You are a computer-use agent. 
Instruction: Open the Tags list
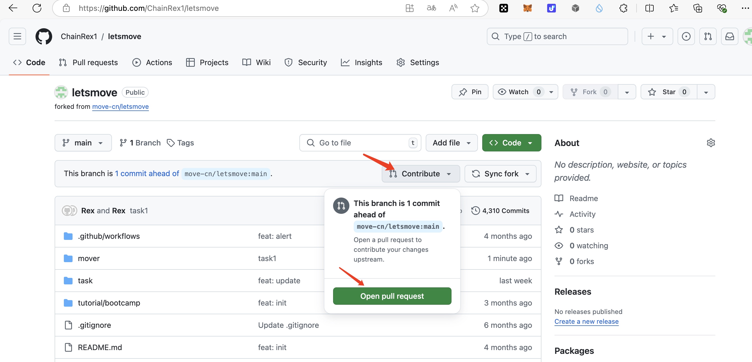[x=180, y=143]
